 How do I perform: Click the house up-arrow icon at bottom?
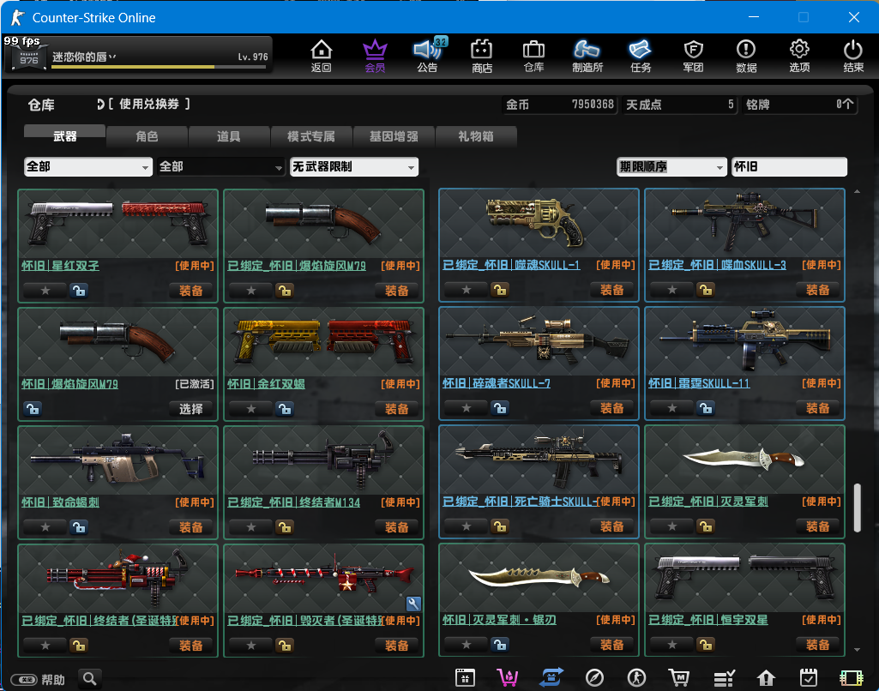[766, 678]
